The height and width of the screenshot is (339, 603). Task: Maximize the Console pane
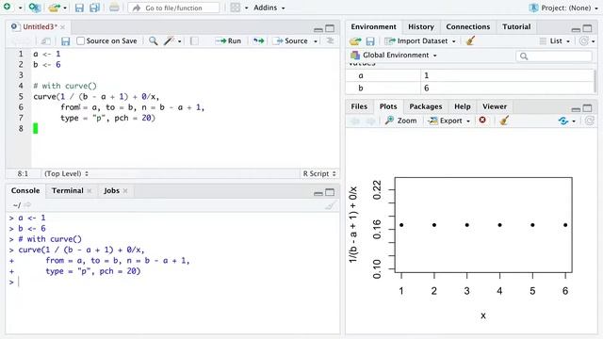point(330,192)
